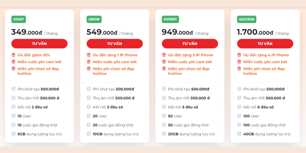306x153 pixels.
Task: Select the green EXPERT plan badge
Action: coord(170,19)
